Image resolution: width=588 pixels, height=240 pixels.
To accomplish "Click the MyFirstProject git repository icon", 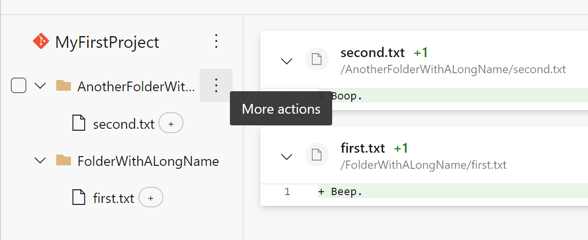I will coord(41,41).
